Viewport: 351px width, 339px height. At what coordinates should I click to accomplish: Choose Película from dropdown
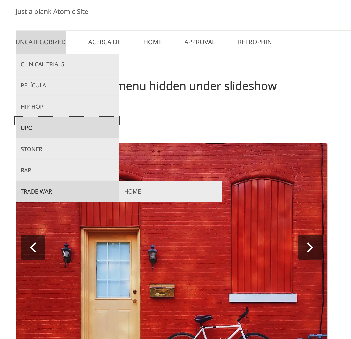(x=67, y=85)
